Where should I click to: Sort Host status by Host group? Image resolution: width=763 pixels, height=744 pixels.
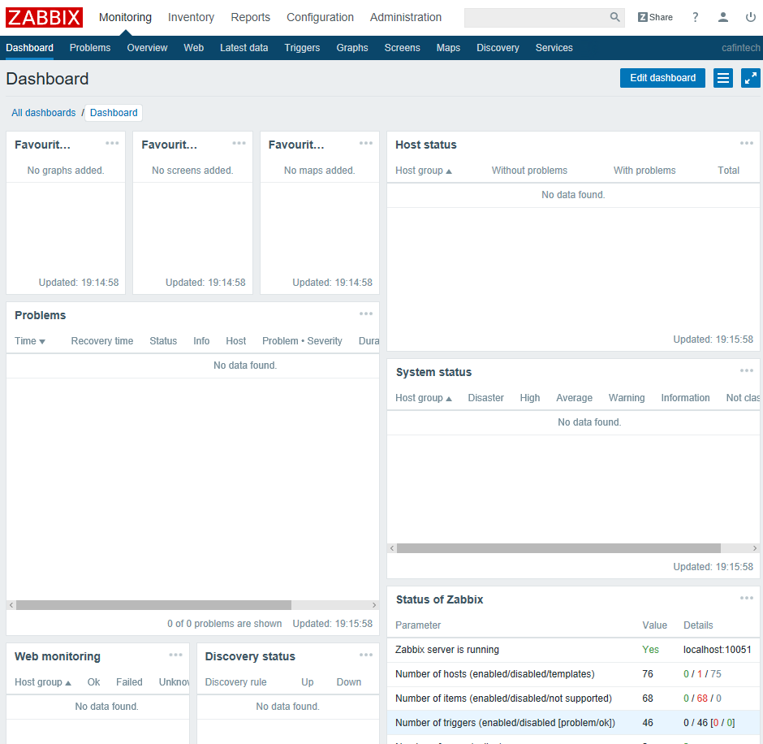coord(423,171)
